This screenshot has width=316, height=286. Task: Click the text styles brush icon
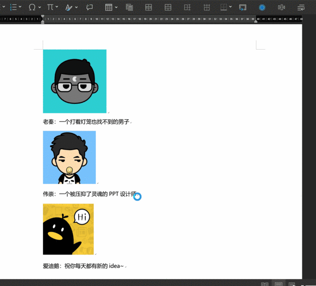(69, 7)
